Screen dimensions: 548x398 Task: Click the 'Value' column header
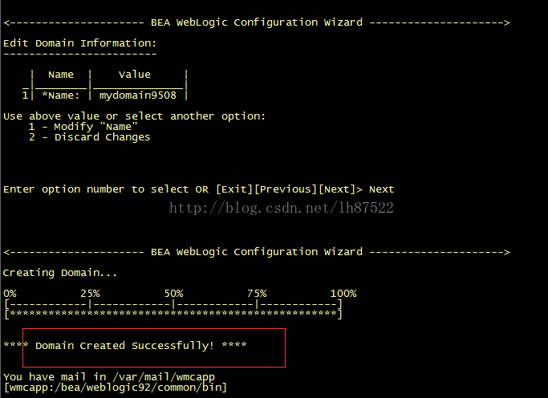135,75
